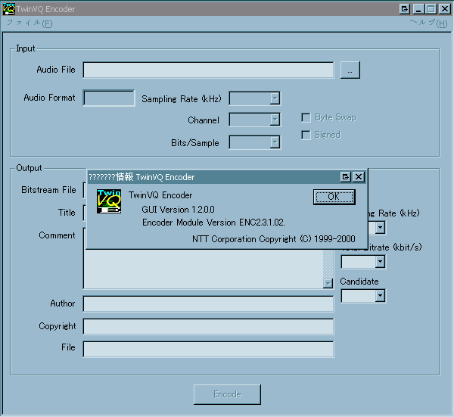
Task: Toggle the Signed checkbox
Action: pos(306,135)
